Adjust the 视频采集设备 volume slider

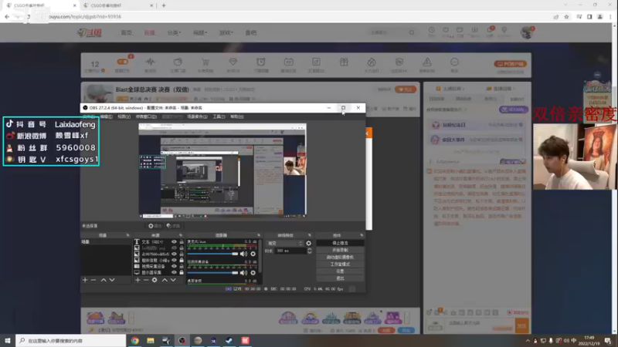[213, 273]
